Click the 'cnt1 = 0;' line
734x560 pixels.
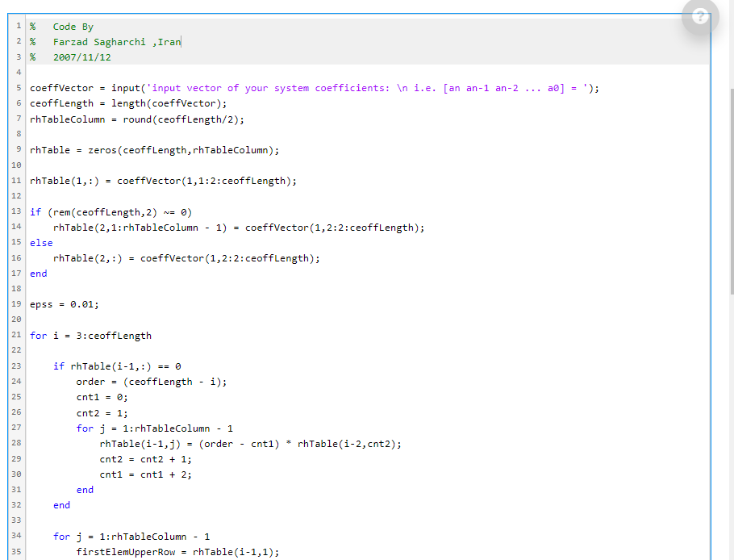[x=102, y=397]
